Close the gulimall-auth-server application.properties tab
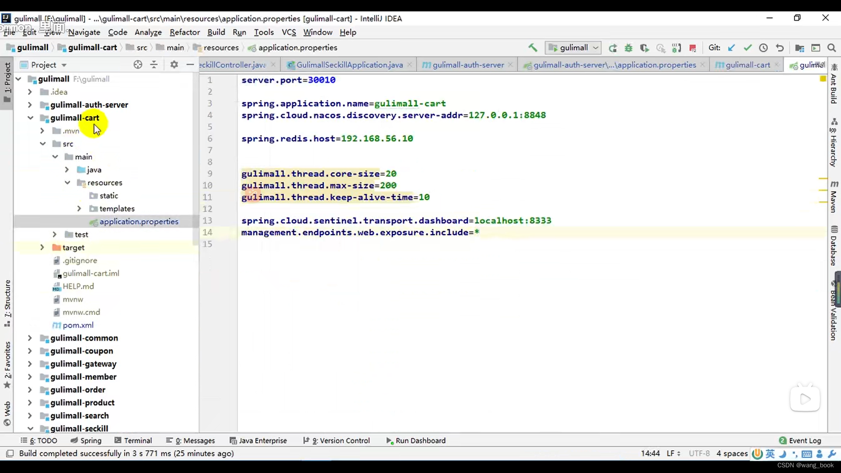This screenshot has height=473, width=841. point(703,65)
